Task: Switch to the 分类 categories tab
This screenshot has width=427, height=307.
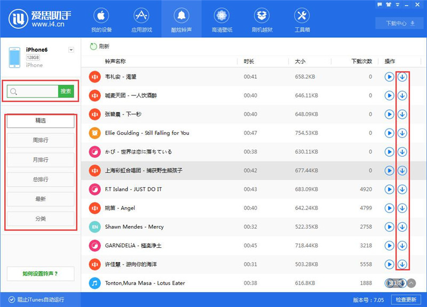Action: click(40, 219)
